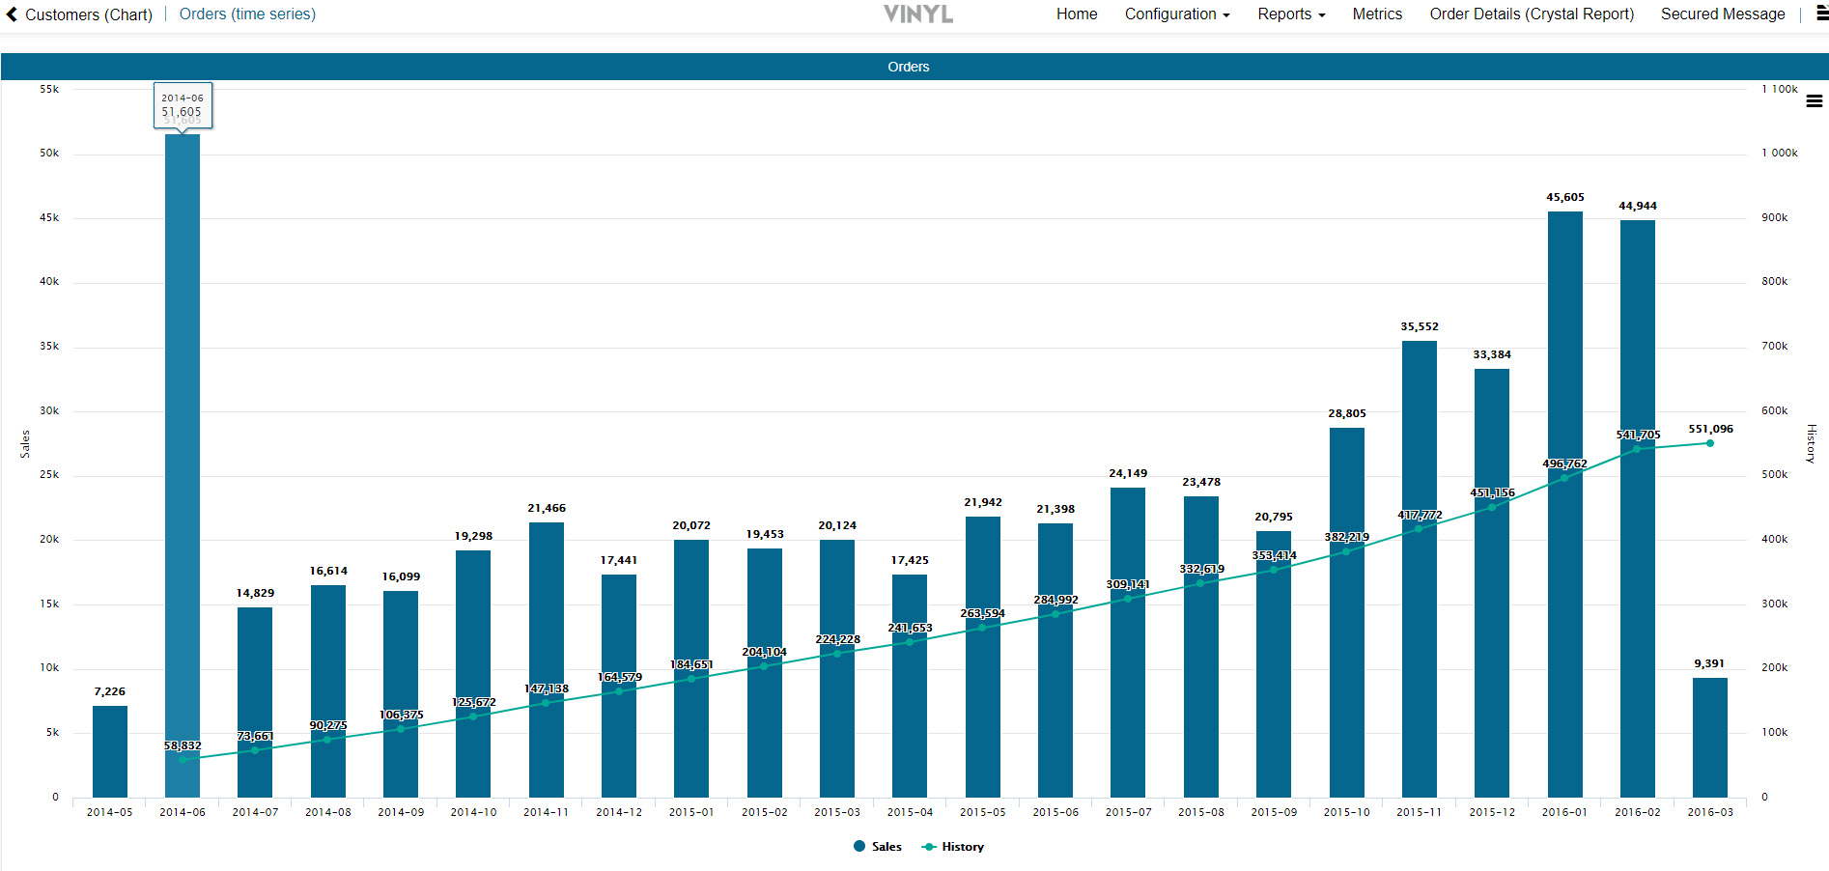Click the Orders (time series) breadcrumb

pos(247,14)
